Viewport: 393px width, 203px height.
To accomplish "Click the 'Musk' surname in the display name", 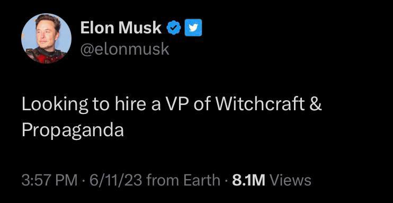I will [x=140, y=28].
